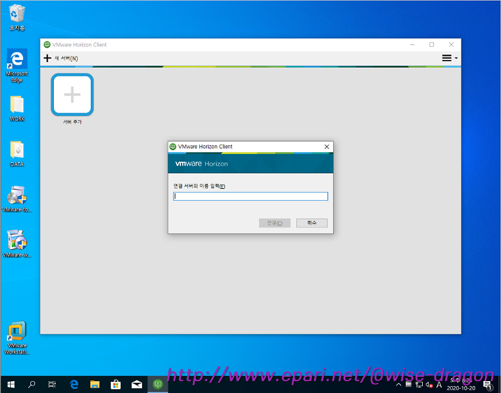The image size is (501, 393).
Task: Click the taskbar date 2020-10-20
Action: (461, 388)
